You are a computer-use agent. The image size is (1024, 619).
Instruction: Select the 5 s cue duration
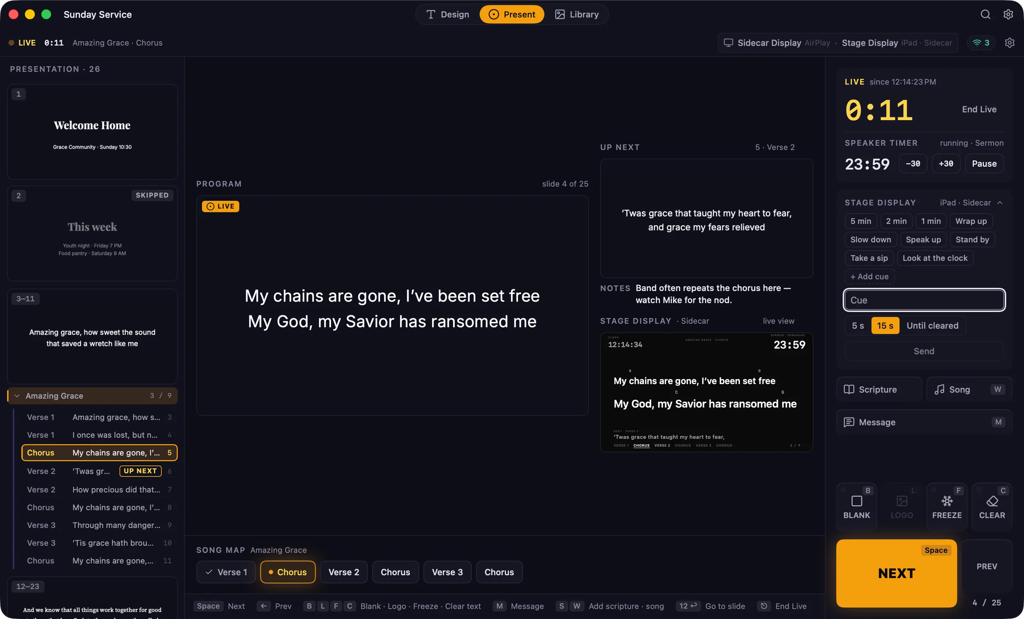[858, 326]
